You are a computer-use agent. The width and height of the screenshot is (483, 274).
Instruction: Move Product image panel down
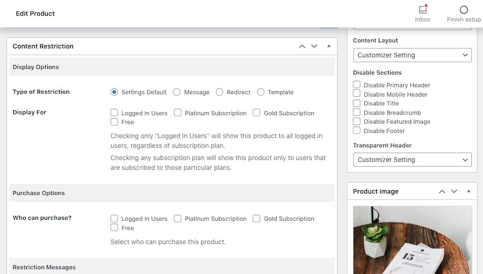(x=454, y=191)
